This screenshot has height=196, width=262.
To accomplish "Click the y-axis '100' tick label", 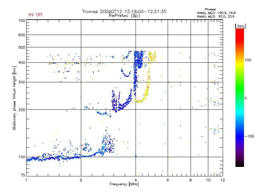I will (22, 157).
